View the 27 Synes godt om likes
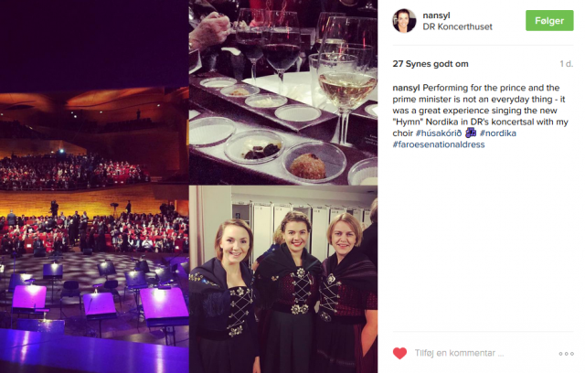 [x=431, y=64]
